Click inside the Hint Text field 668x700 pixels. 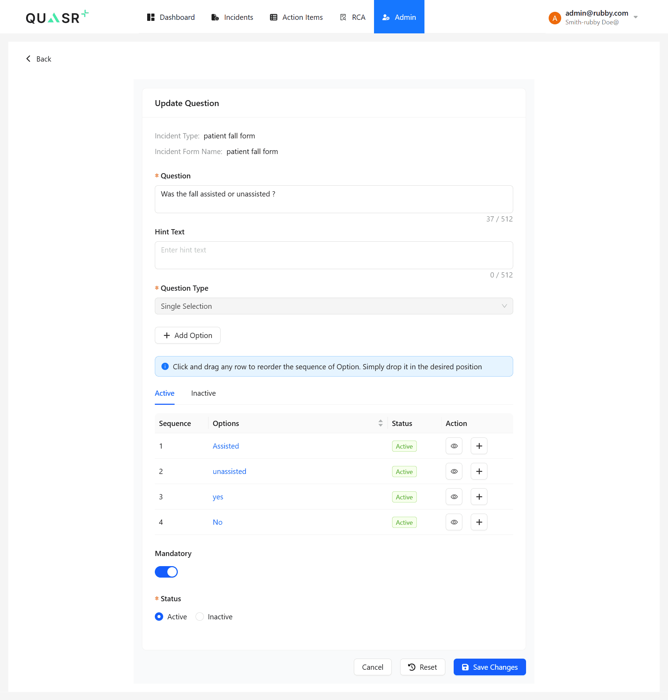coord(333,255)
